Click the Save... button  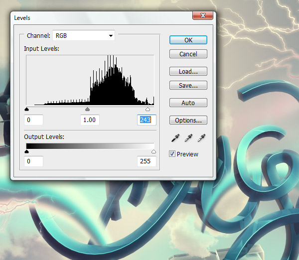(188, 85)
